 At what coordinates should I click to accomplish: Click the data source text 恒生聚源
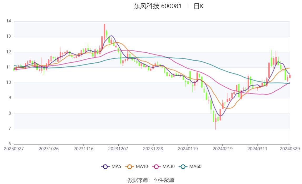click(164, 180)
